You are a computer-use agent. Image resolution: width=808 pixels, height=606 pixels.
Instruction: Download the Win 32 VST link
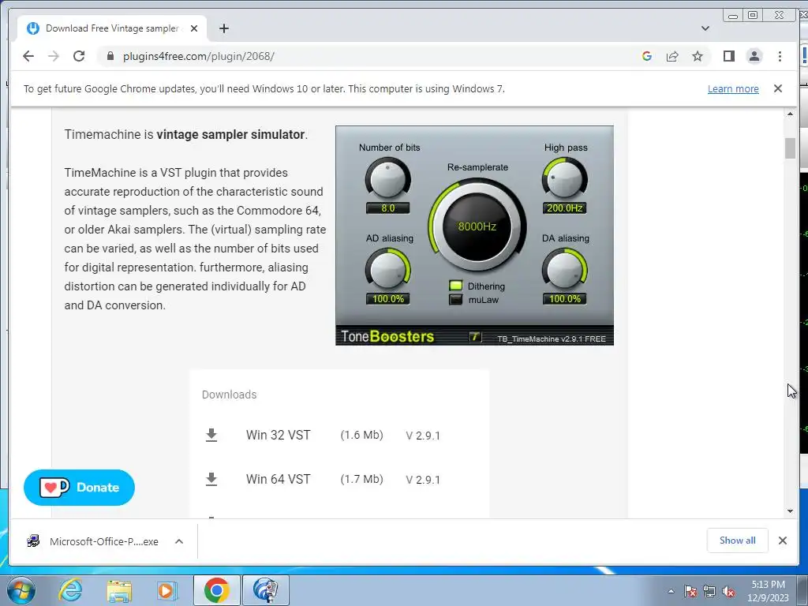tap(279, 435)
